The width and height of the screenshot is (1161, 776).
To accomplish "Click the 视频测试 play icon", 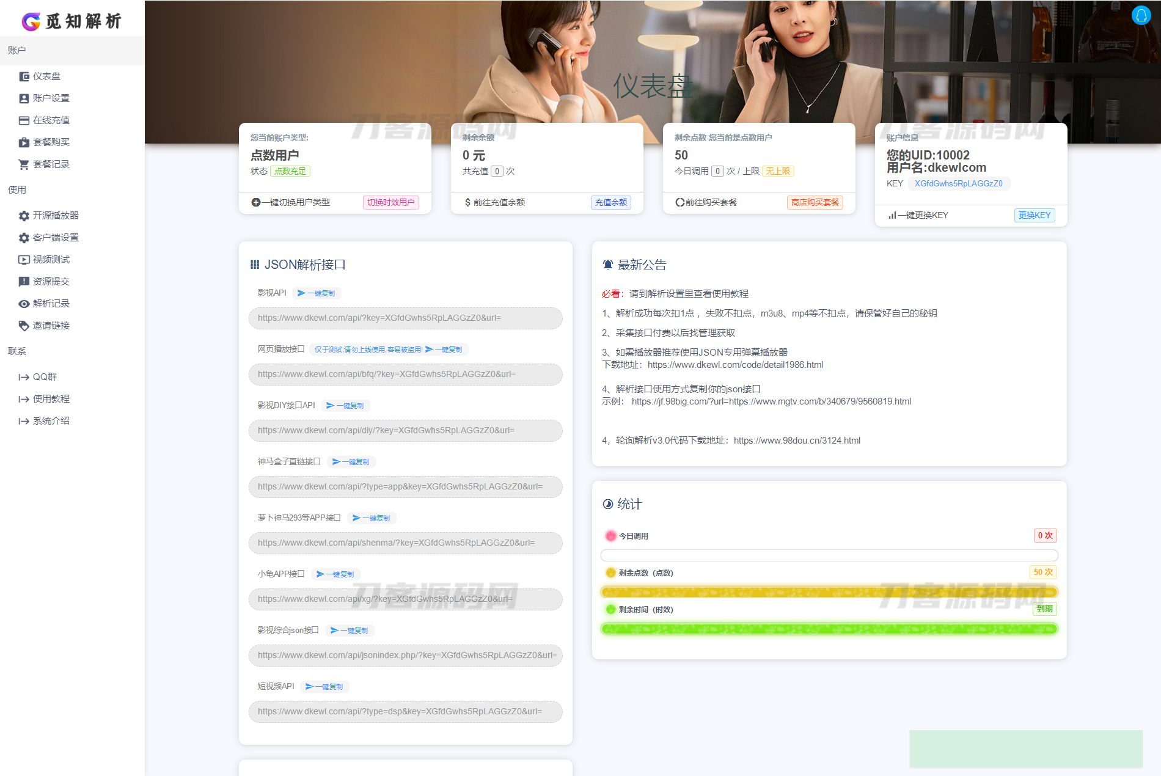I will pos(24,260).
